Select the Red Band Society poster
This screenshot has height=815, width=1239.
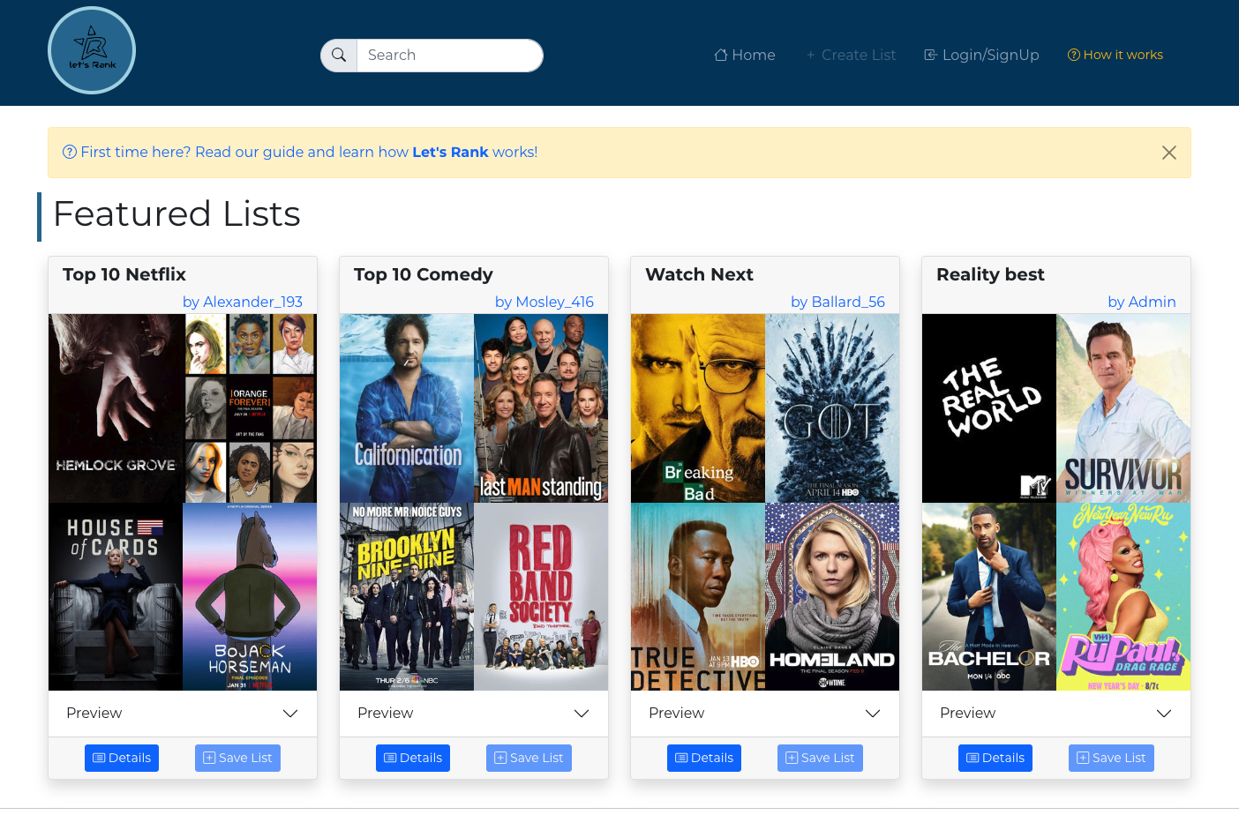pyautogui.click(x=541, y=596)
